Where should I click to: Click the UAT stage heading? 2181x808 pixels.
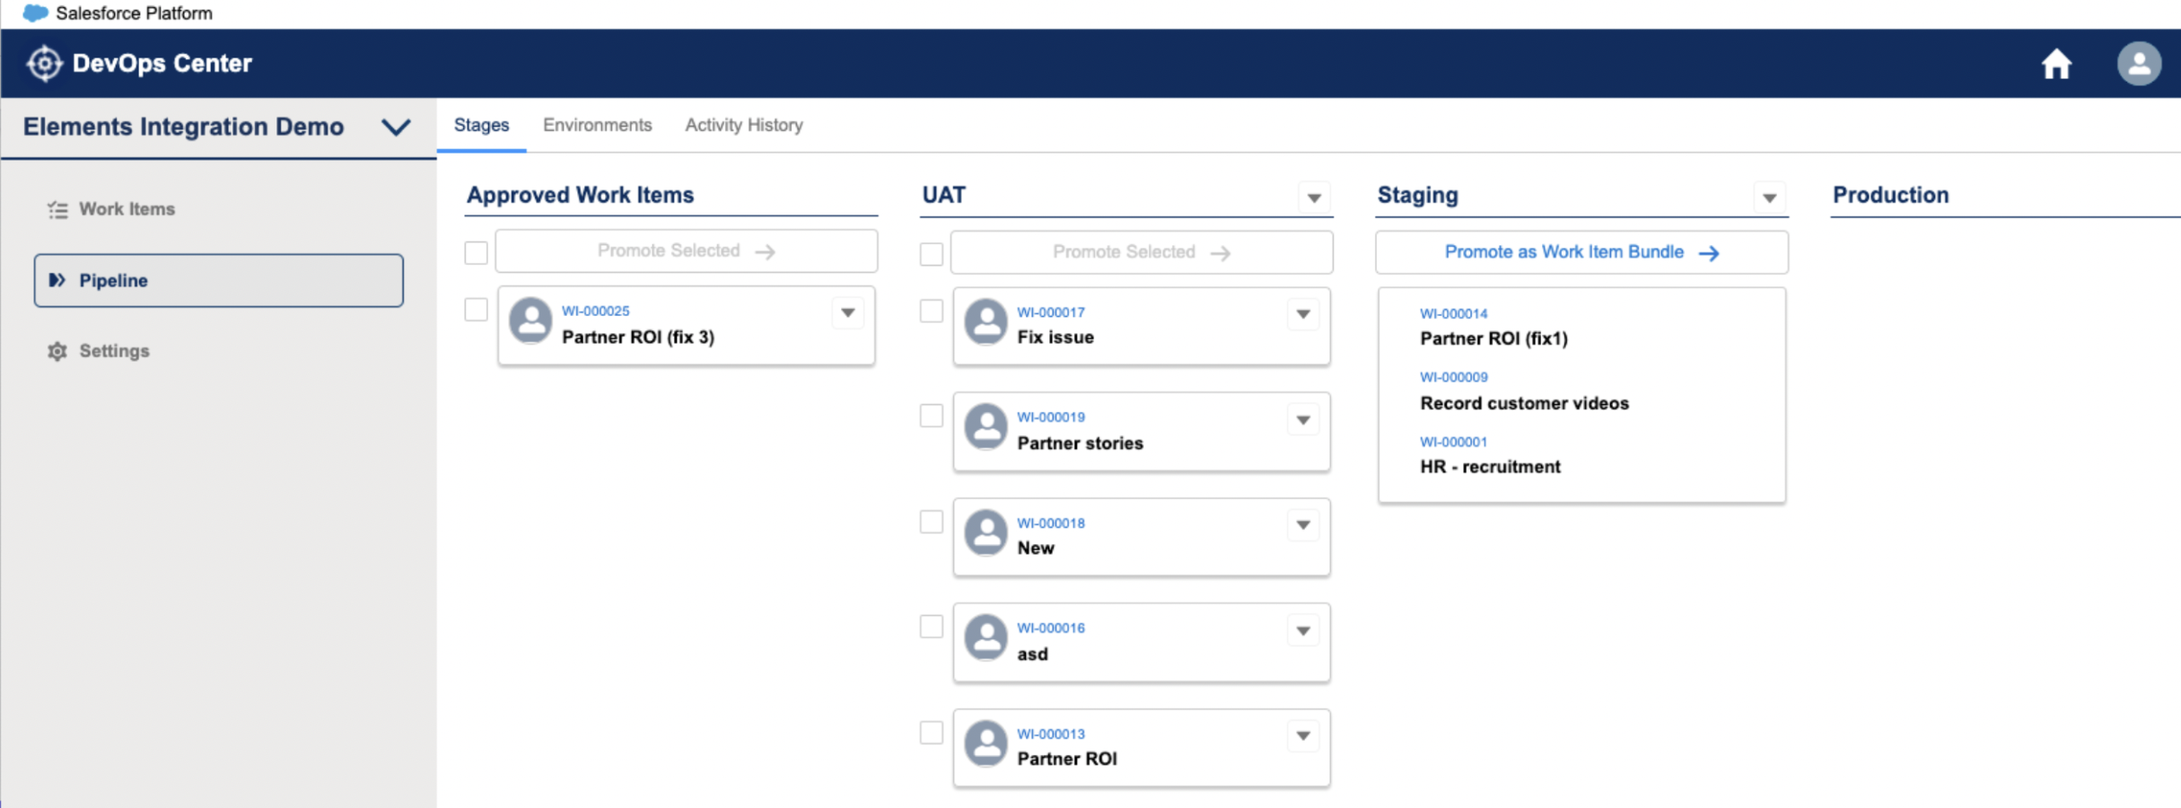click(x=943, y=195)
